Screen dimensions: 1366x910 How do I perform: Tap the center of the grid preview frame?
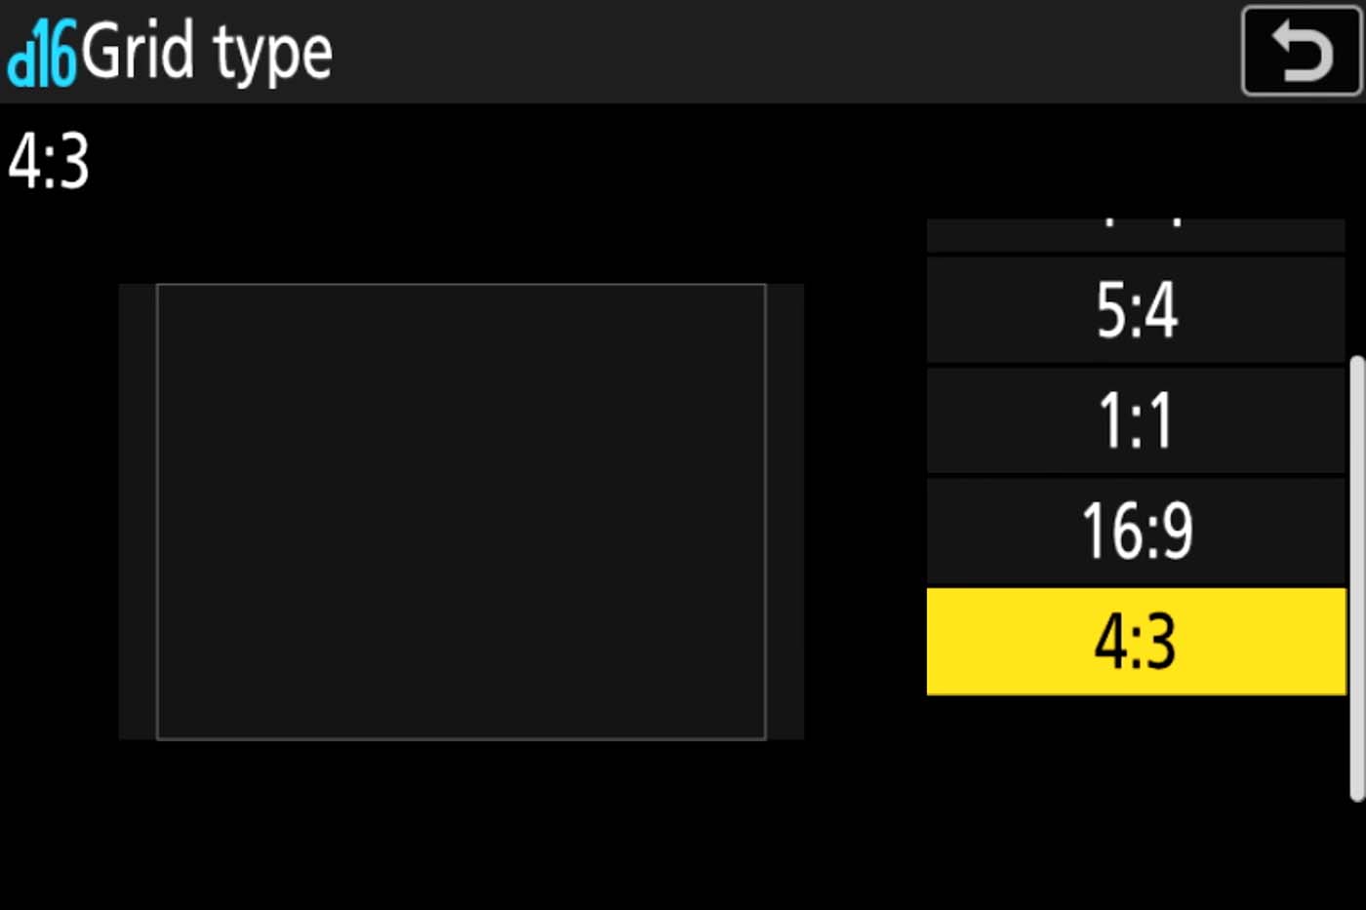(461, 511)
